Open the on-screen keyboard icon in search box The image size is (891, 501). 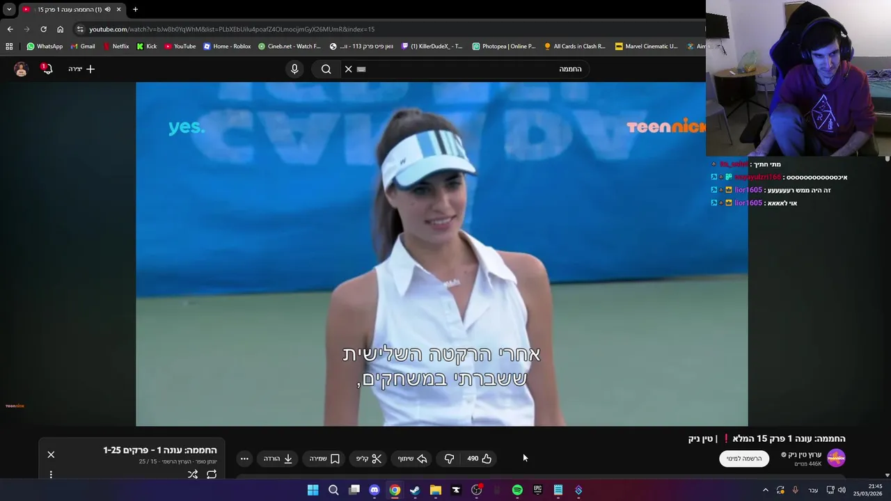pos(361,69)
